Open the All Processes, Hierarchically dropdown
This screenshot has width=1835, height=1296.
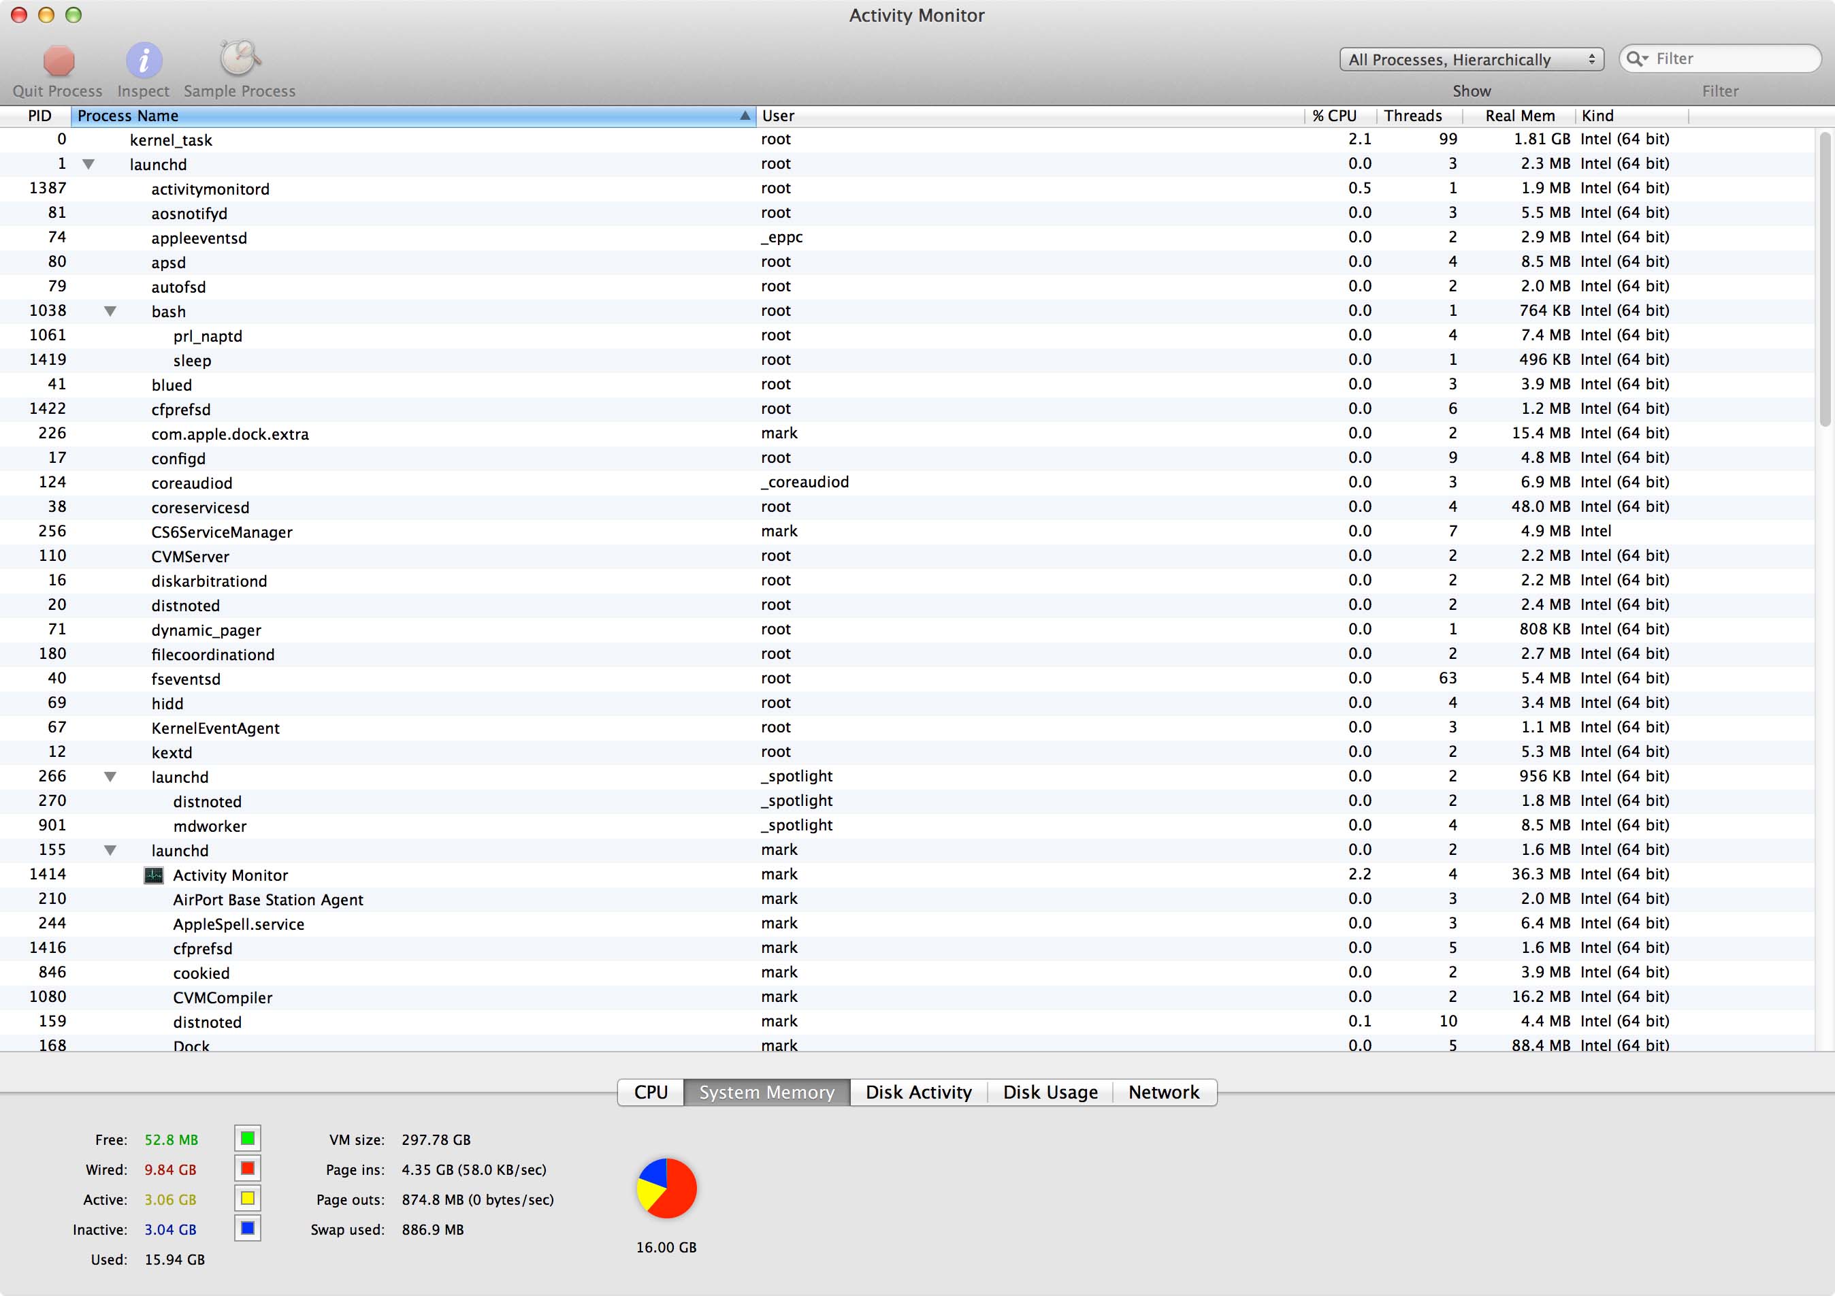pyautogui.click(x=1472, y=60)
